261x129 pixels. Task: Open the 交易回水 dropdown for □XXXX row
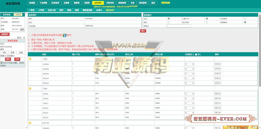coord(190,64)
